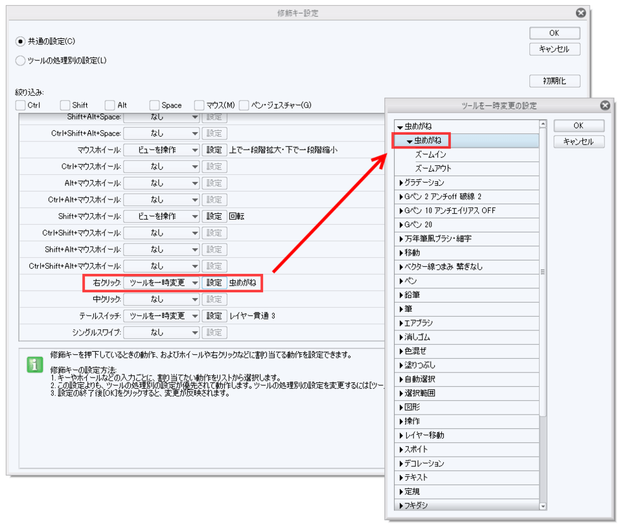Tick the ペン・ジェスチャー(G) checkbox
622x526 pixels.
coord(244,105)
